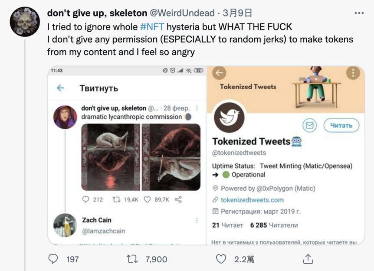
Task: Open the dots menu beside Zach Cain
Action: point(197,220)
